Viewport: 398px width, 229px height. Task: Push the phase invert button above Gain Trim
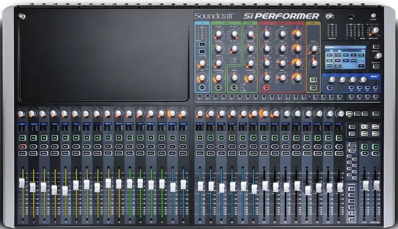click(x=202, y=52)
